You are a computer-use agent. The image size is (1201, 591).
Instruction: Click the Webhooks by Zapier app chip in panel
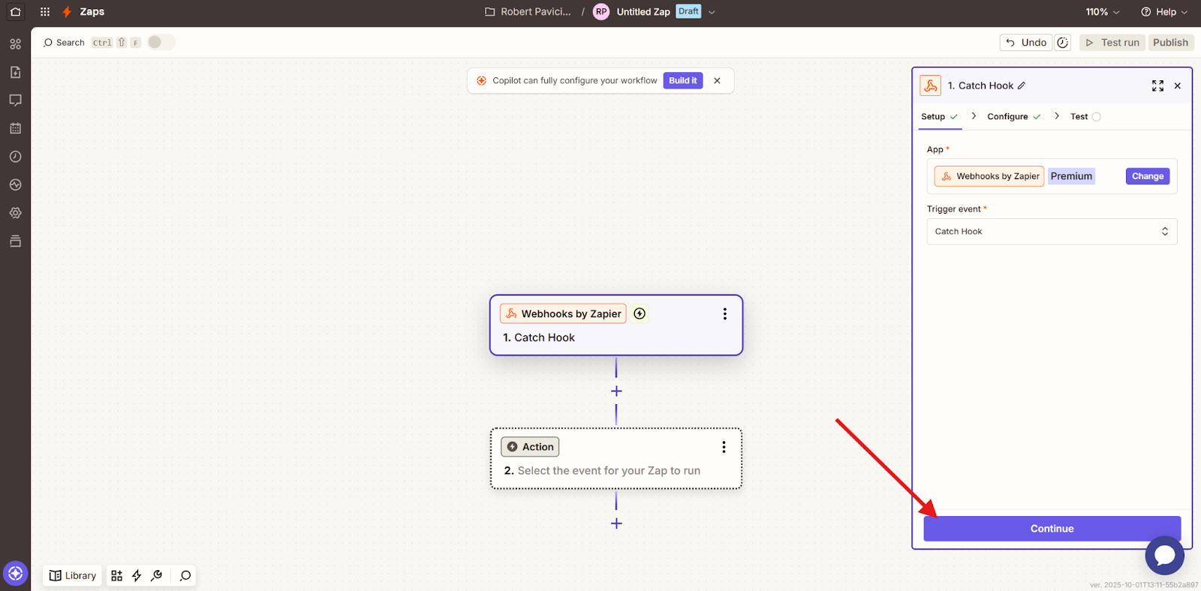[989, 176]
